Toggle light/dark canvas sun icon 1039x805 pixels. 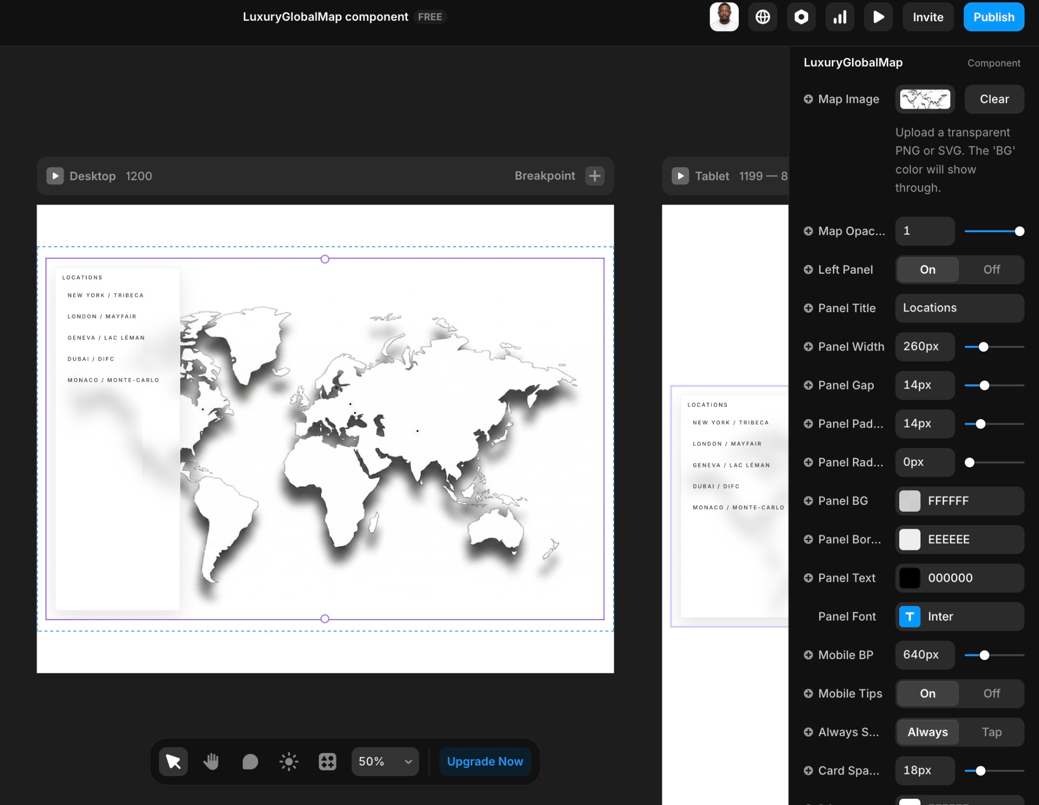click(289, 761)
